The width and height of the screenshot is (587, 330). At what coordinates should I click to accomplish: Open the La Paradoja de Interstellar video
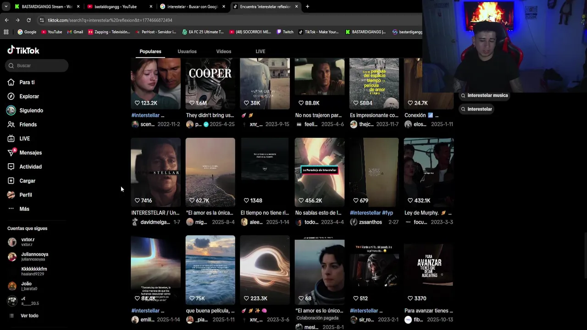coord(320,172)
